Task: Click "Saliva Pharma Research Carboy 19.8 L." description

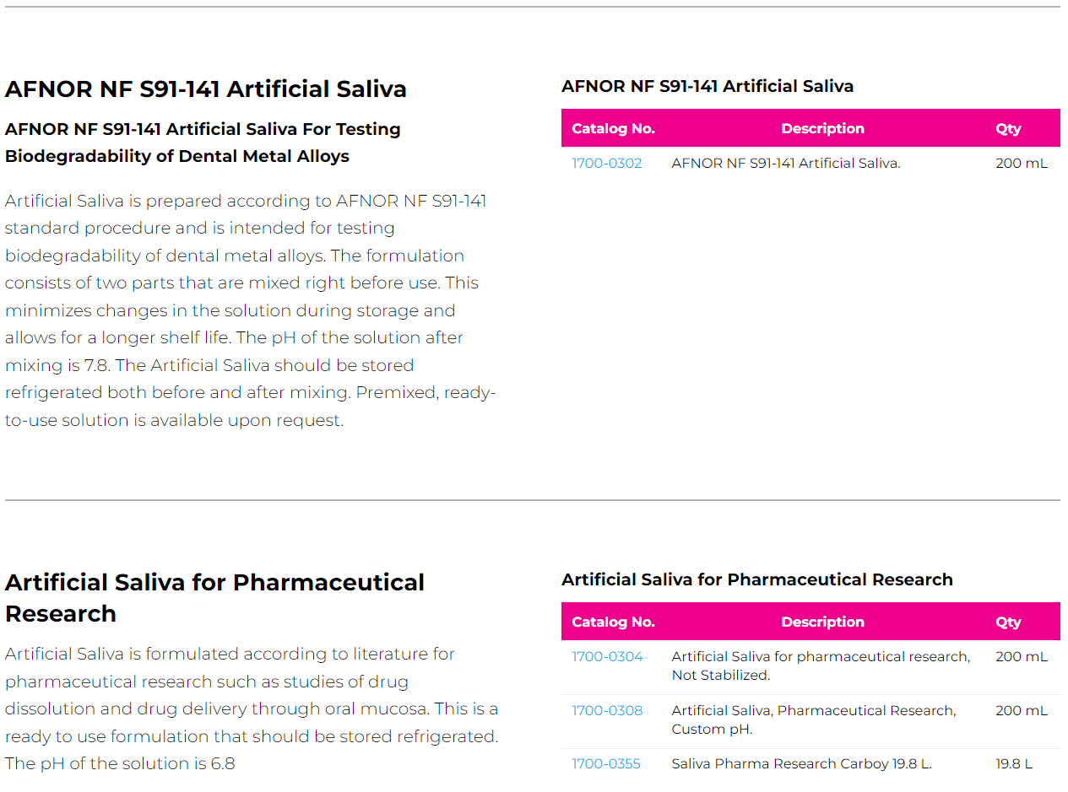Action: click(801, 764)
